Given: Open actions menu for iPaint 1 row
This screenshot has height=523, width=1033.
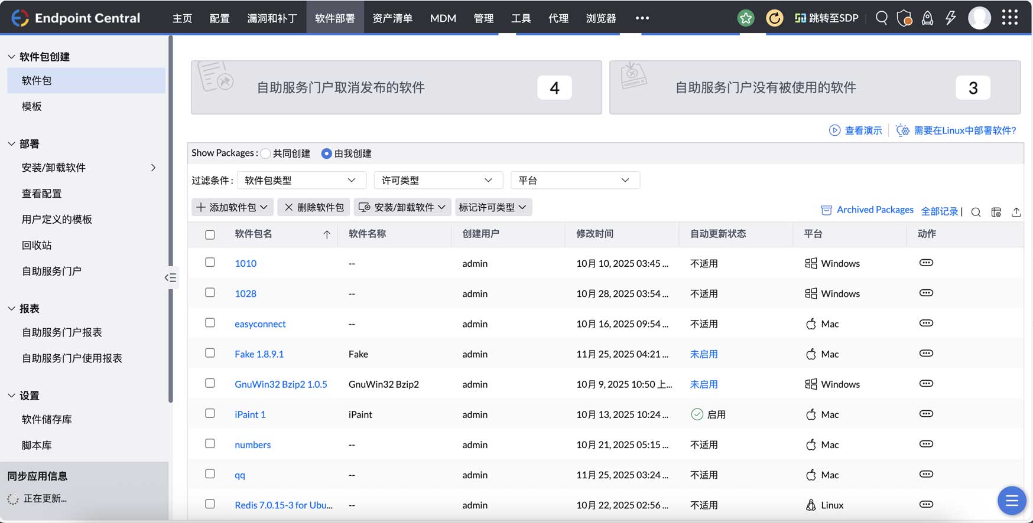Looking at the screenshot, I should click(926, 414).
